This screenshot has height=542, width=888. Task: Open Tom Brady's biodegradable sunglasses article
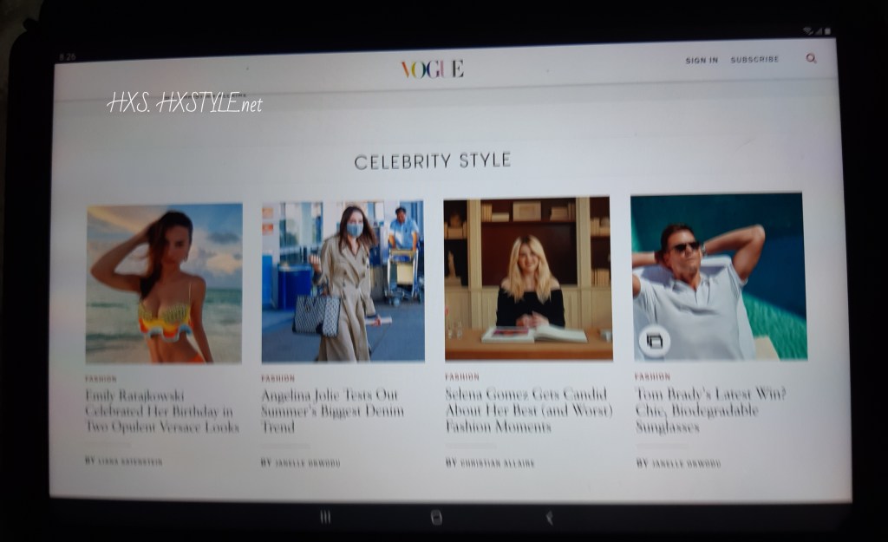point(710,410)
